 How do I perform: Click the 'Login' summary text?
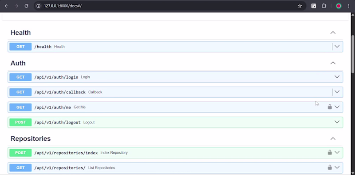(85, 77)
